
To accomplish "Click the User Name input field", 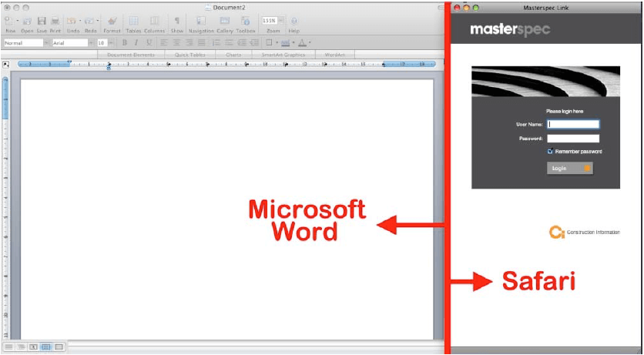I will (x=572, y=124).
